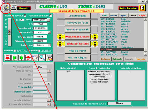The width and height of the screenshot is (148, 110).
Task: Go to next record with green right arrow
Action: 21,58
